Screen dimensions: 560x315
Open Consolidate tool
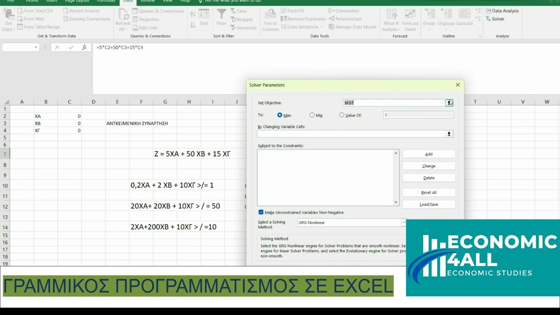pos(344,11)
